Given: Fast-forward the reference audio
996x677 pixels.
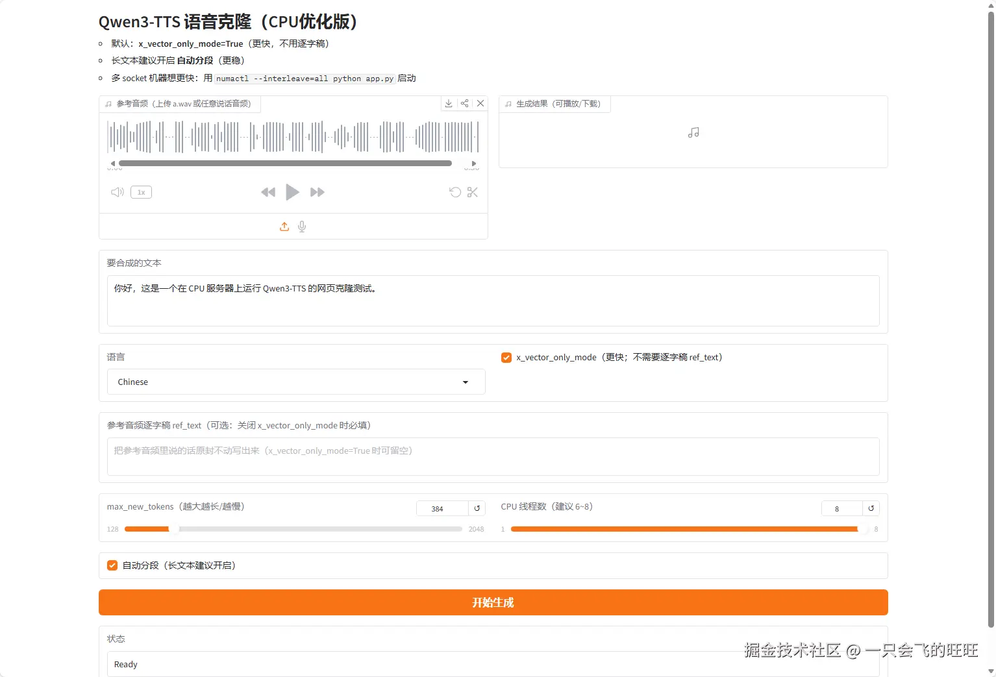Looking at the screenshot, I should [x=317, y=192].
